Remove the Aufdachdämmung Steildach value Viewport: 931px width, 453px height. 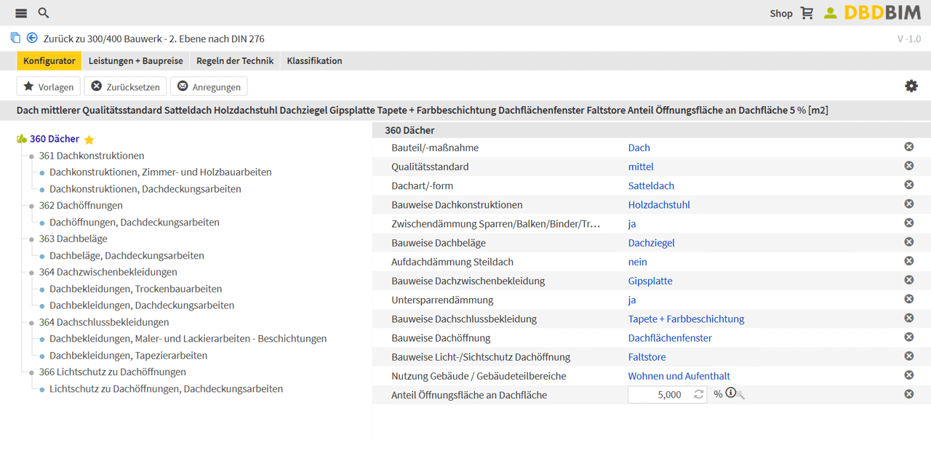[909, 261]
